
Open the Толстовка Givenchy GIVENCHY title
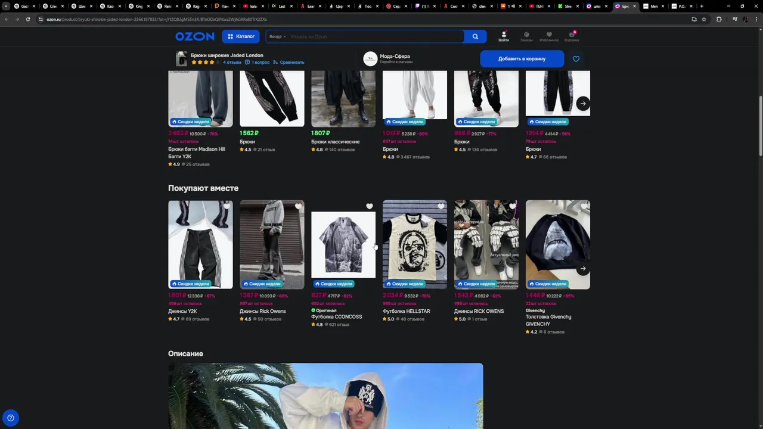[548, 321]
